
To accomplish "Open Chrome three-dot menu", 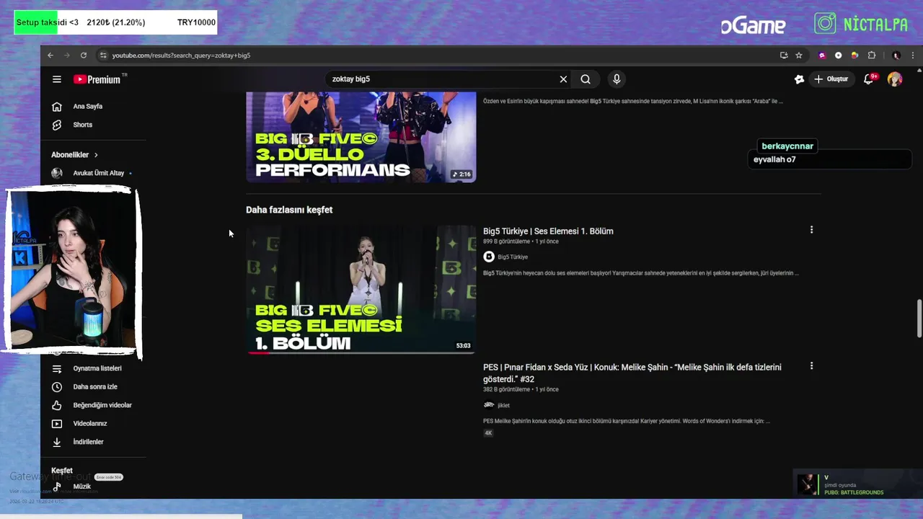I will pos(913,56).
